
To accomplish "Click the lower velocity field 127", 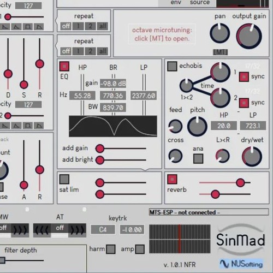I will coord(28,105).
